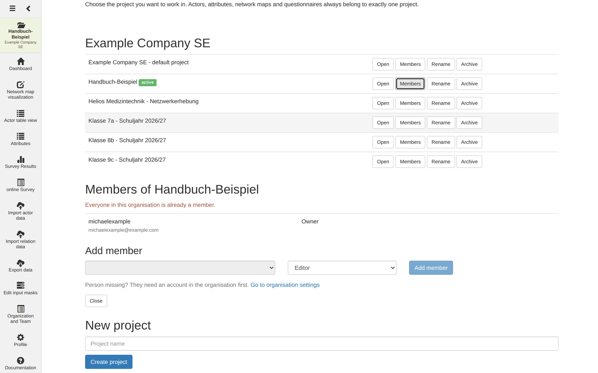This screenshot has height=373, width=598.
Task: Click Klasse 7a - Schuljahr 2026/27 row text
Action: [127, 121]
